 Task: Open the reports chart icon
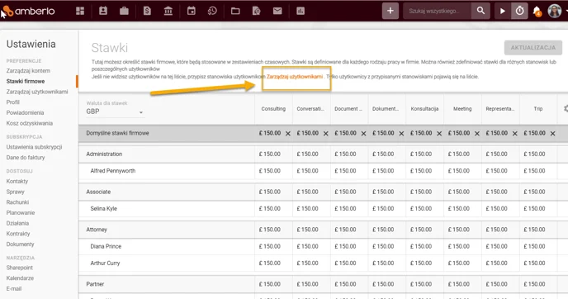pos(301,11)
